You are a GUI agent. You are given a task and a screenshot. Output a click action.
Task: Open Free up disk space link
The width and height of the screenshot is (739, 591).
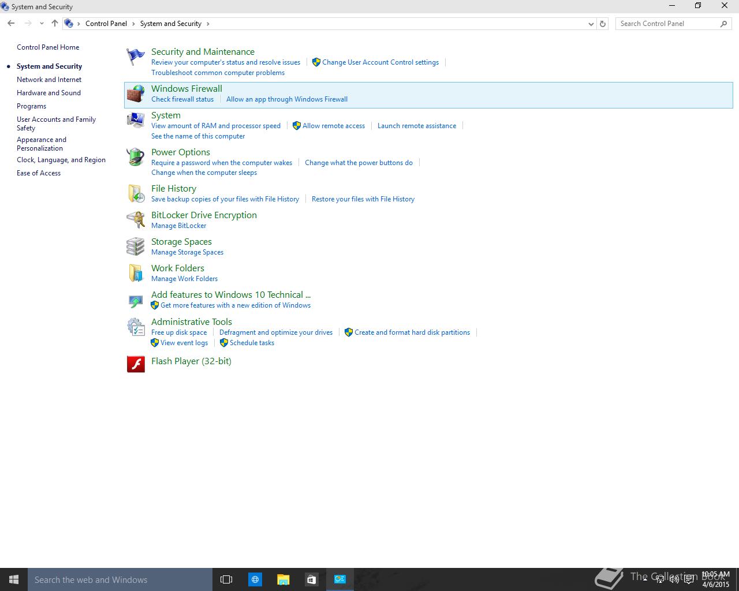[x=179, y=332]
